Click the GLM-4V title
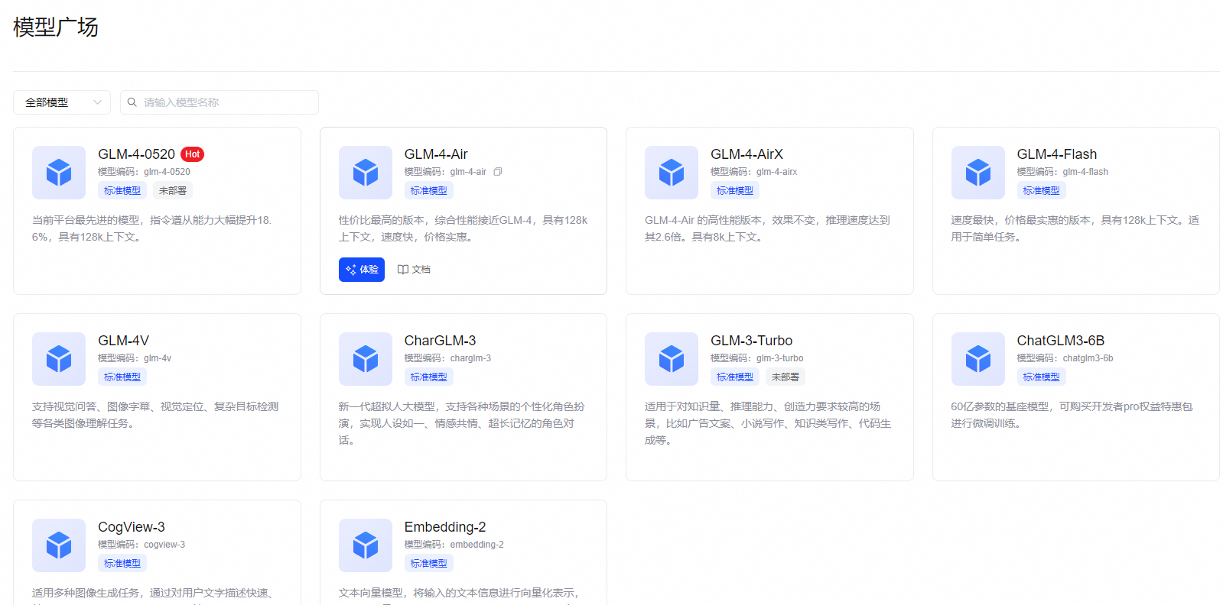 [123, 341]
